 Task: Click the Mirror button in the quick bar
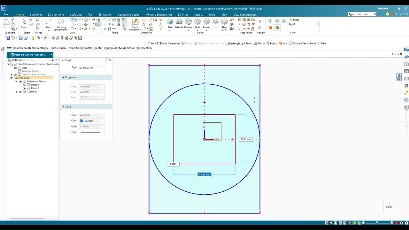pyautogui.click(x=259, y=43)
